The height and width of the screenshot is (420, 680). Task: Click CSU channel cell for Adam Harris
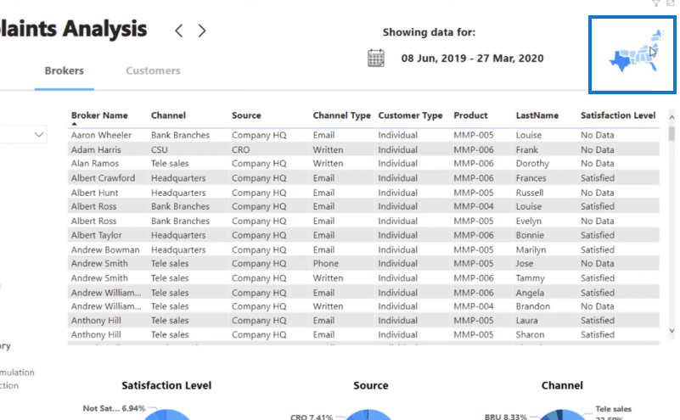pyautogui.click(x=159, y=149)
